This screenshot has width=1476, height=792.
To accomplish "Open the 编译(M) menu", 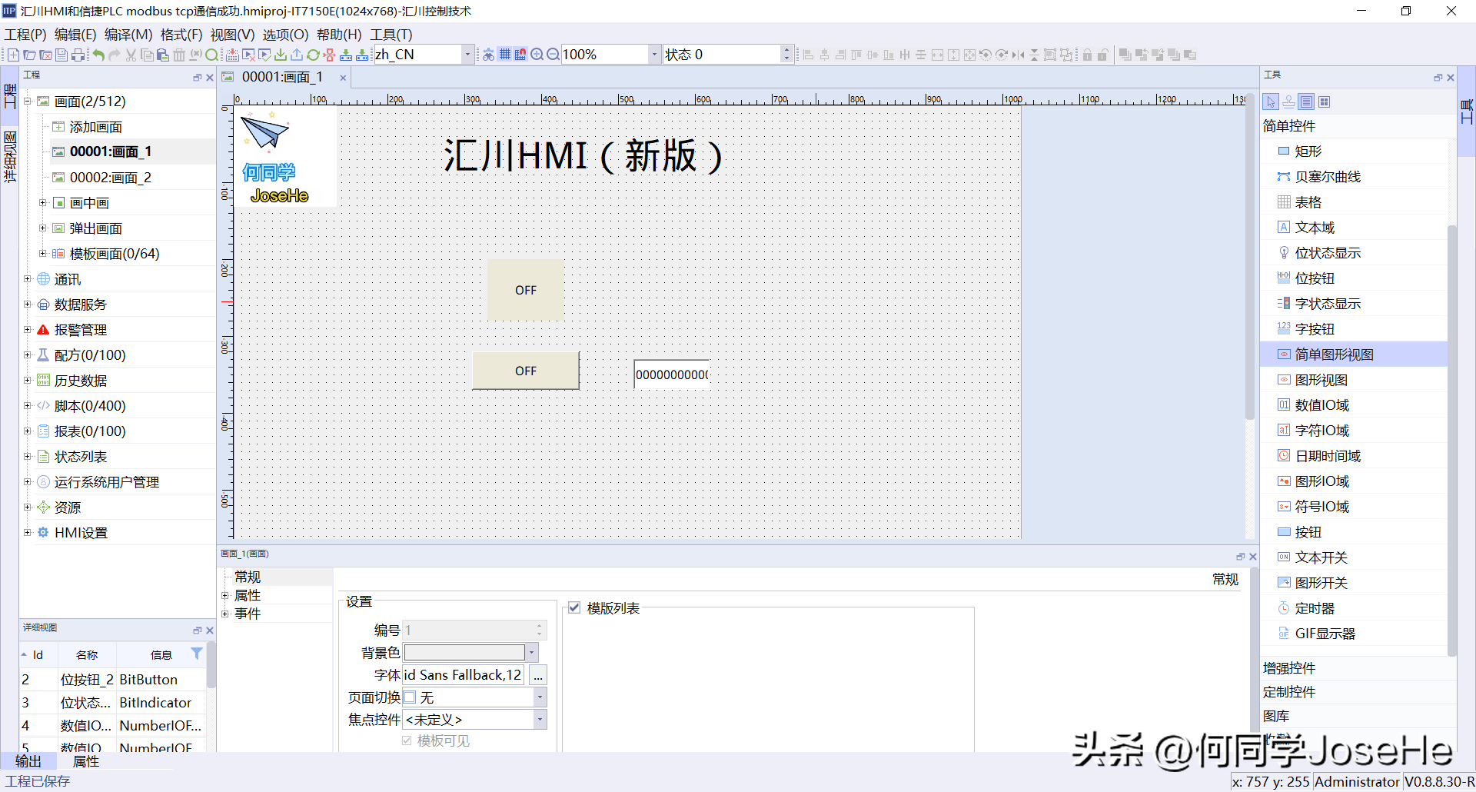I will 128,35.
